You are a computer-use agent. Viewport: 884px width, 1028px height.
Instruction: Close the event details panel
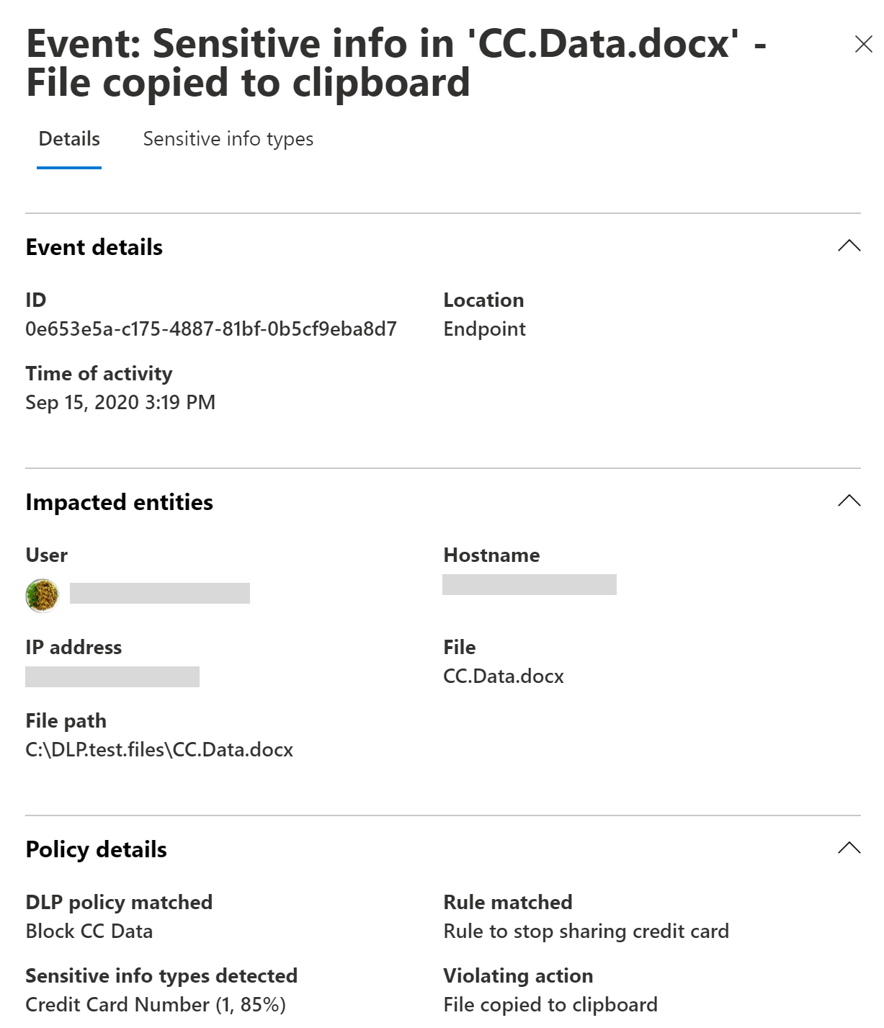863,44
